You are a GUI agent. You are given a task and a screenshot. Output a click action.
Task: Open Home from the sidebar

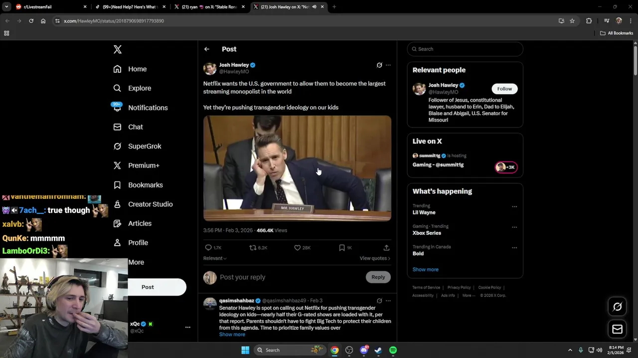(x=130, y=69)
